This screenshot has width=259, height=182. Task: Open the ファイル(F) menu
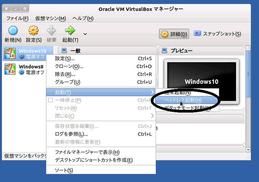click(17, 18)
